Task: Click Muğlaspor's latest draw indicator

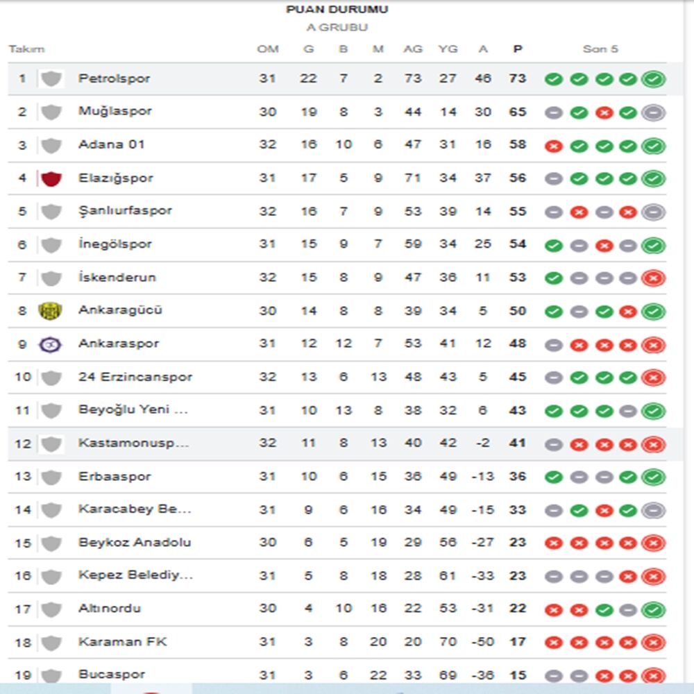Action: pos(653,112)
